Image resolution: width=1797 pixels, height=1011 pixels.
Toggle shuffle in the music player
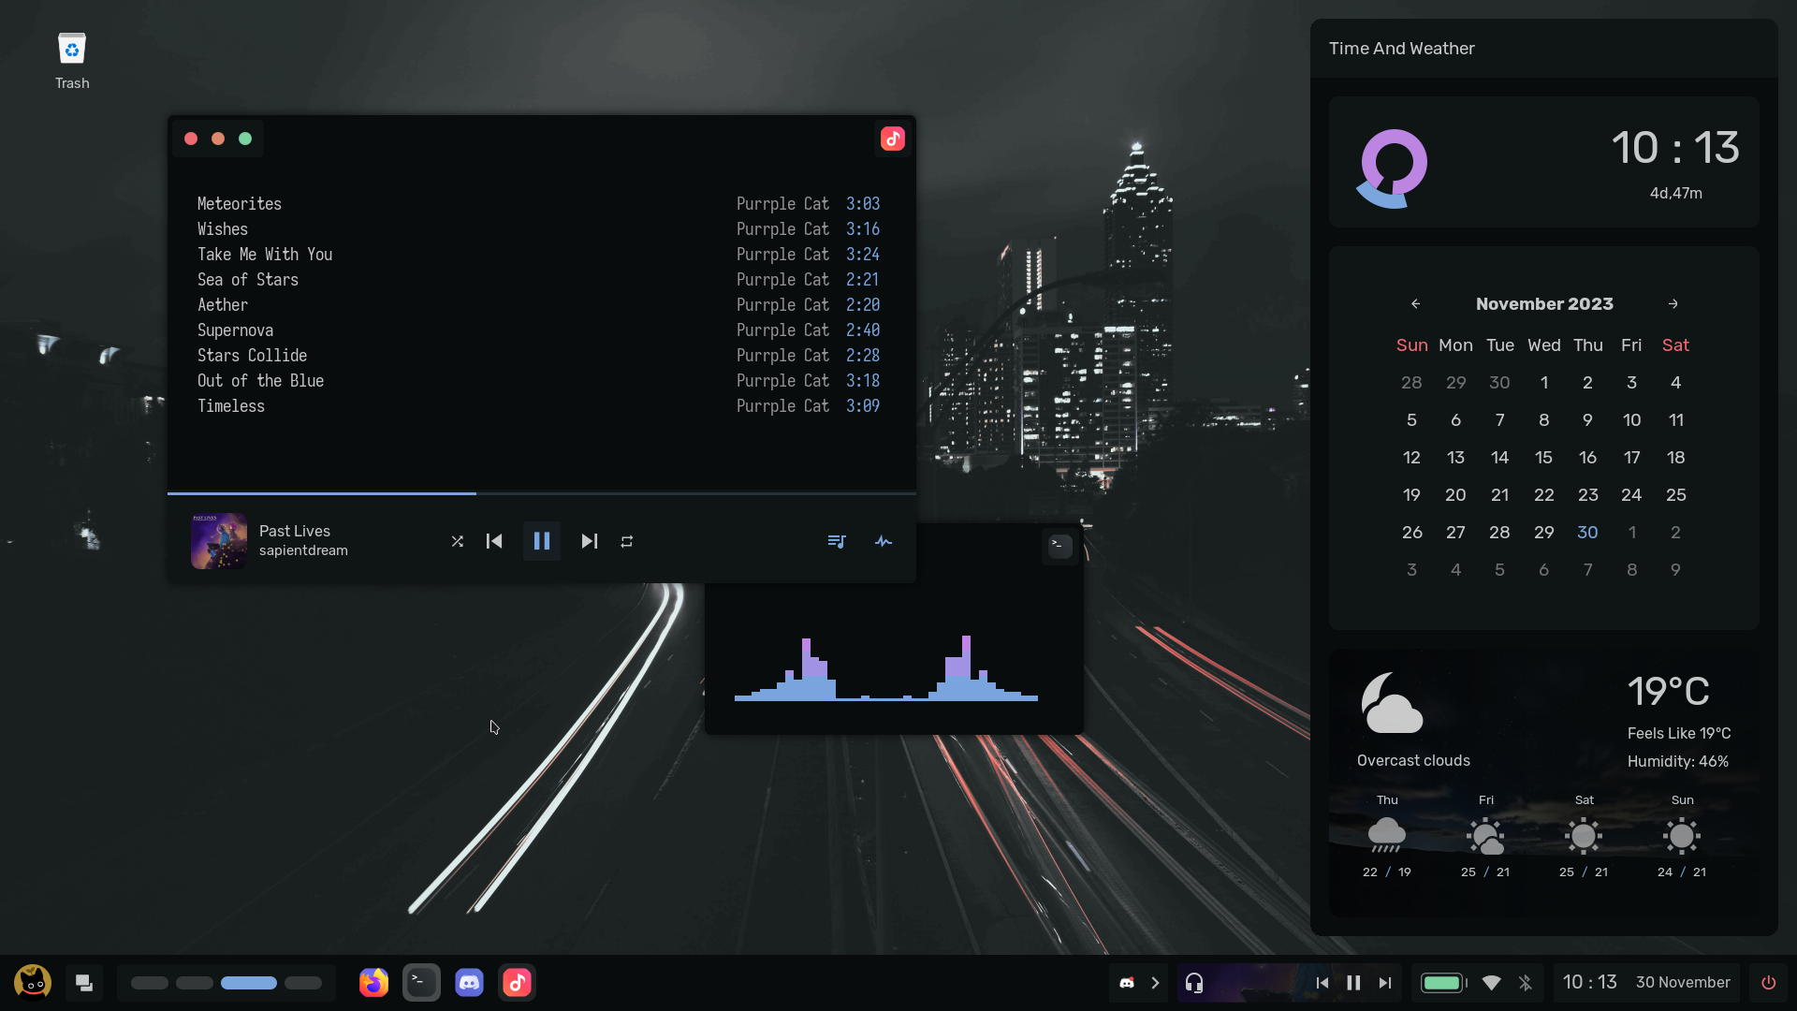tap(458, 541)
